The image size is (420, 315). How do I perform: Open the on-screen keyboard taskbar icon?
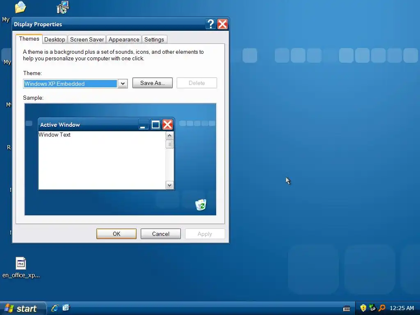[347, 308]
